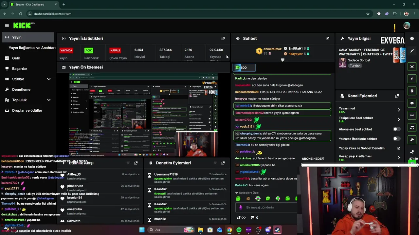Pop out the Kanal Eylemleri panel
419x235 pixels.
coord(397,96)
